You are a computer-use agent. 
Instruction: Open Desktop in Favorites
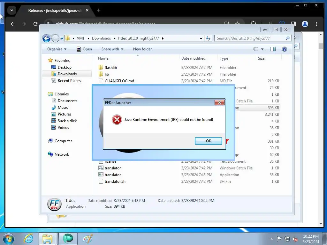pos(65,67)
